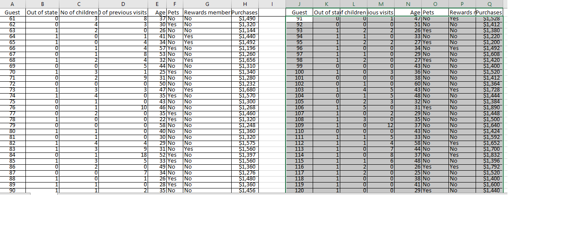Screen dimensions: 577x238
Task: Click age value 58 for guest 112
Action: pyautogui.click(x=408, y=143)
